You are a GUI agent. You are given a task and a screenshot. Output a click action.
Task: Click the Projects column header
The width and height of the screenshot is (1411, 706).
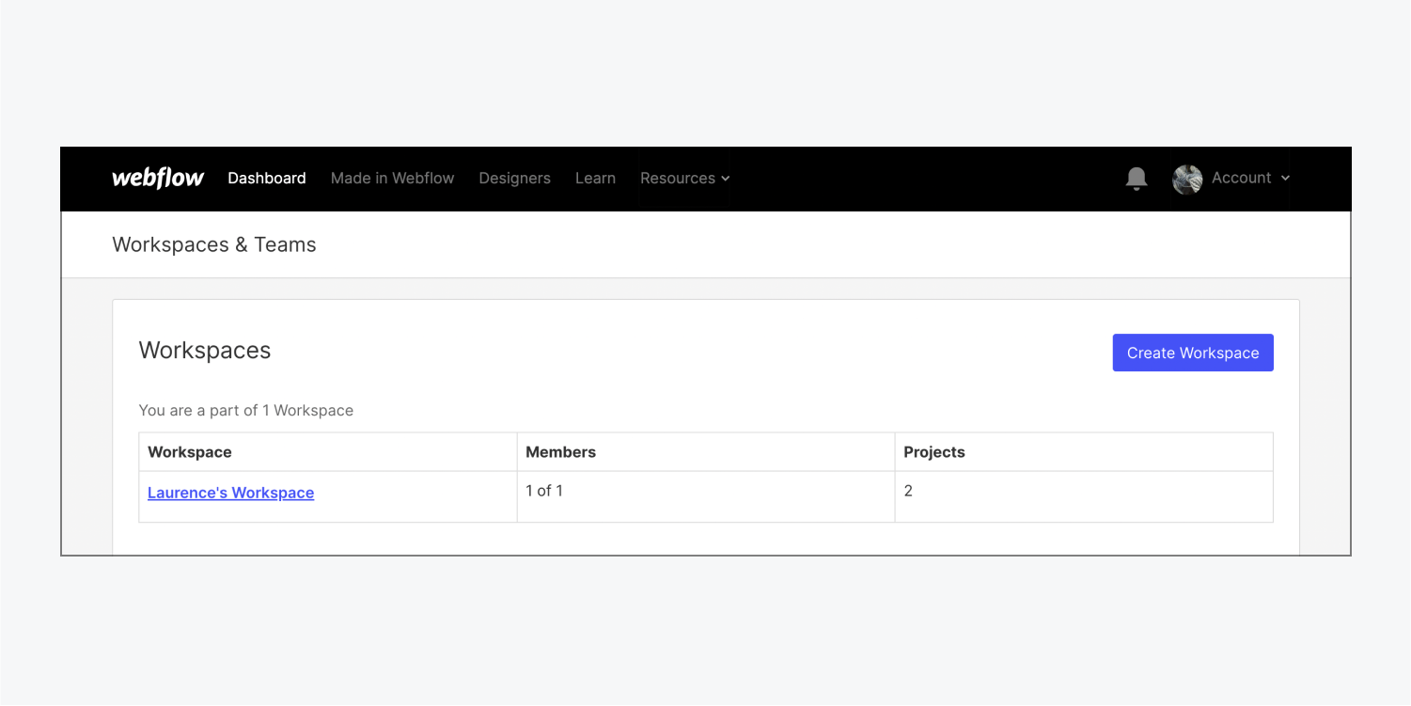tap(1084, 452)
